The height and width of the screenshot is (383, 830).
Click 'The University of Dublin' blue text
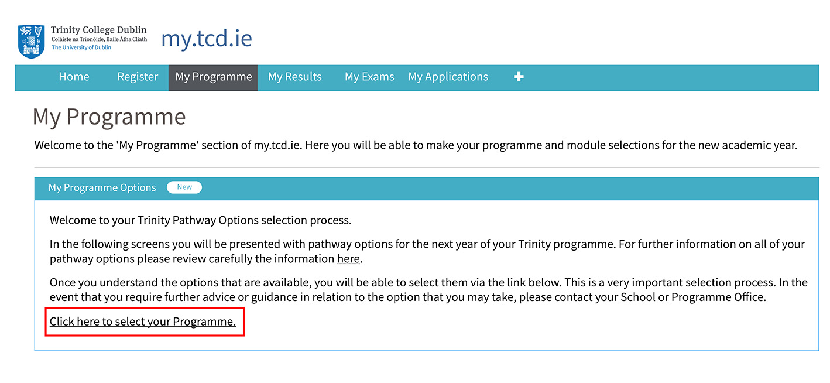pos(81,47)
